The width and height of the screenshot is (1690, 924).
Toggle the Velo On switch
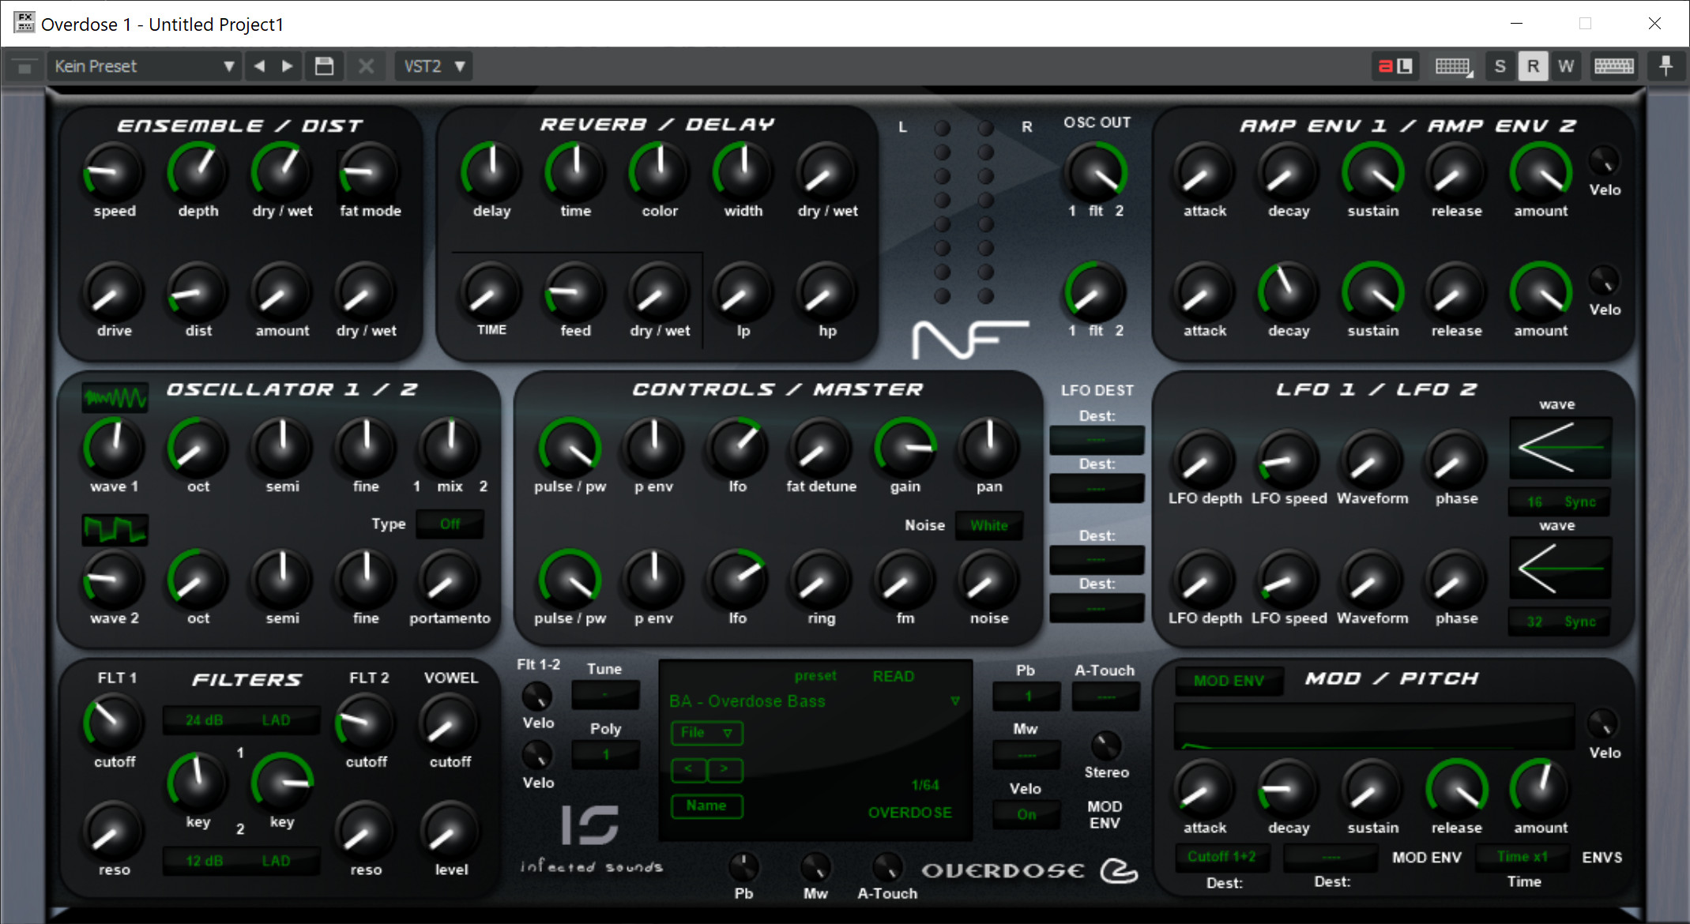click(x=1026, y=815)
